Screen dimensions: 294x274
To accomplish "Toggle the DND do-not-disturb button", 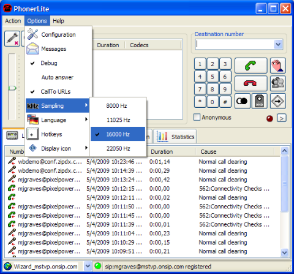I will (x=259, y=101).
